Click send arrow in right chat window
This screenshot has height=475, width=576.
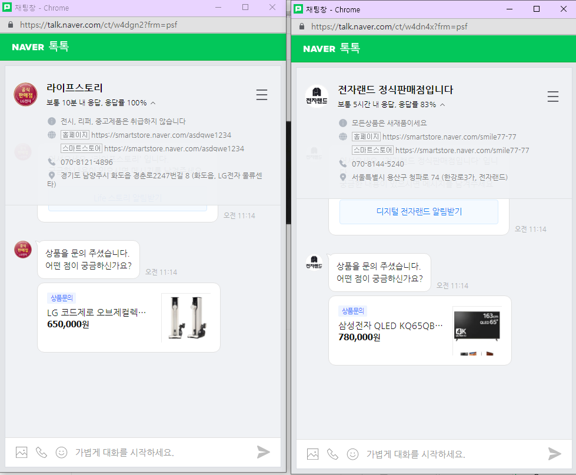pyautogui.click(x=555, y=454)
